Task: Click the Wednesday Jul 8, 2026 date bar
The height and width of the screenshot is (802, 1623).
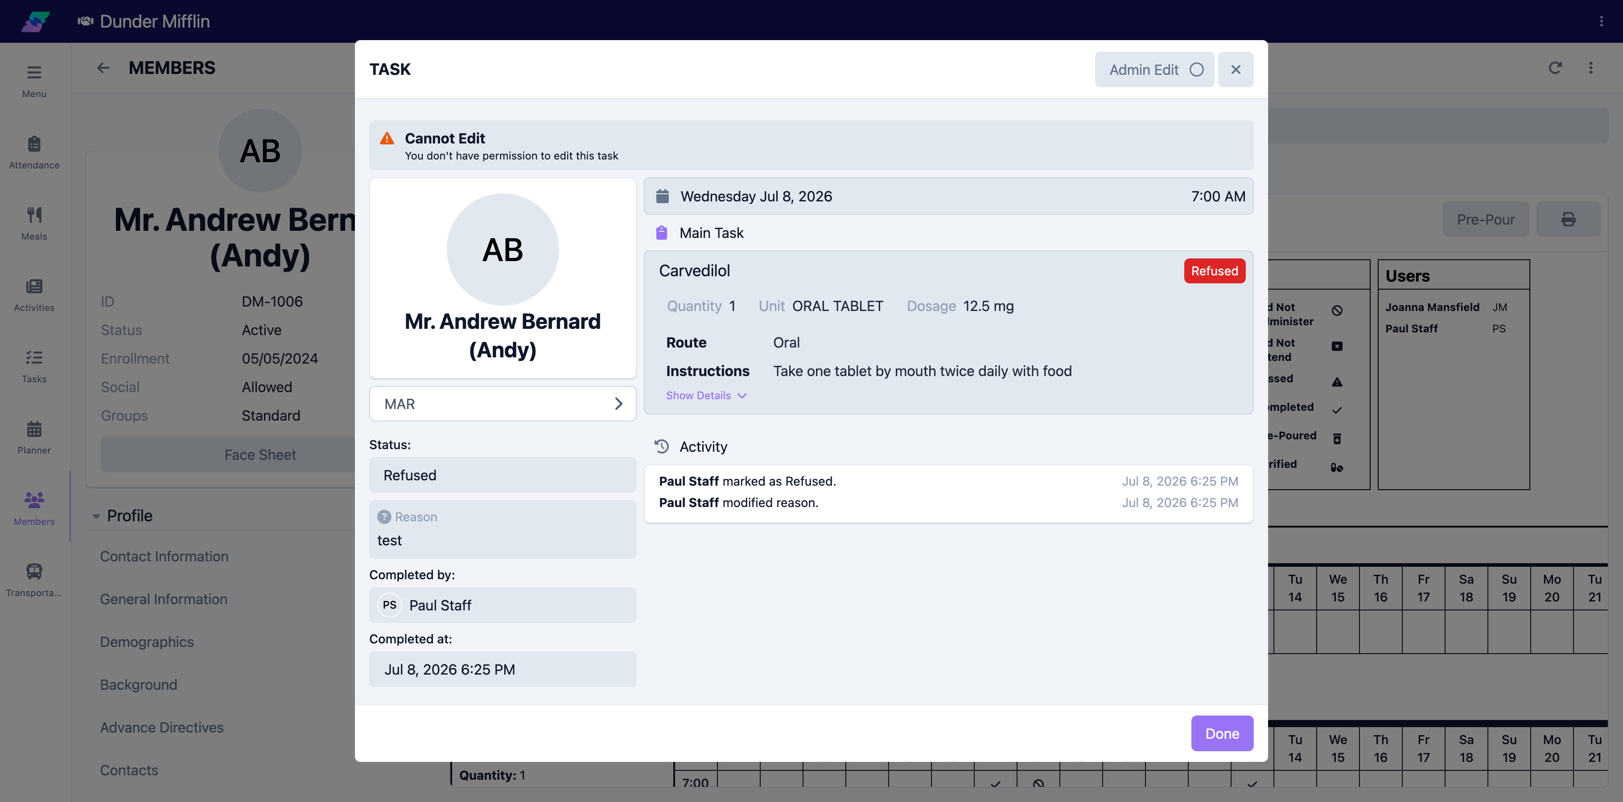Action: (948, 196)
